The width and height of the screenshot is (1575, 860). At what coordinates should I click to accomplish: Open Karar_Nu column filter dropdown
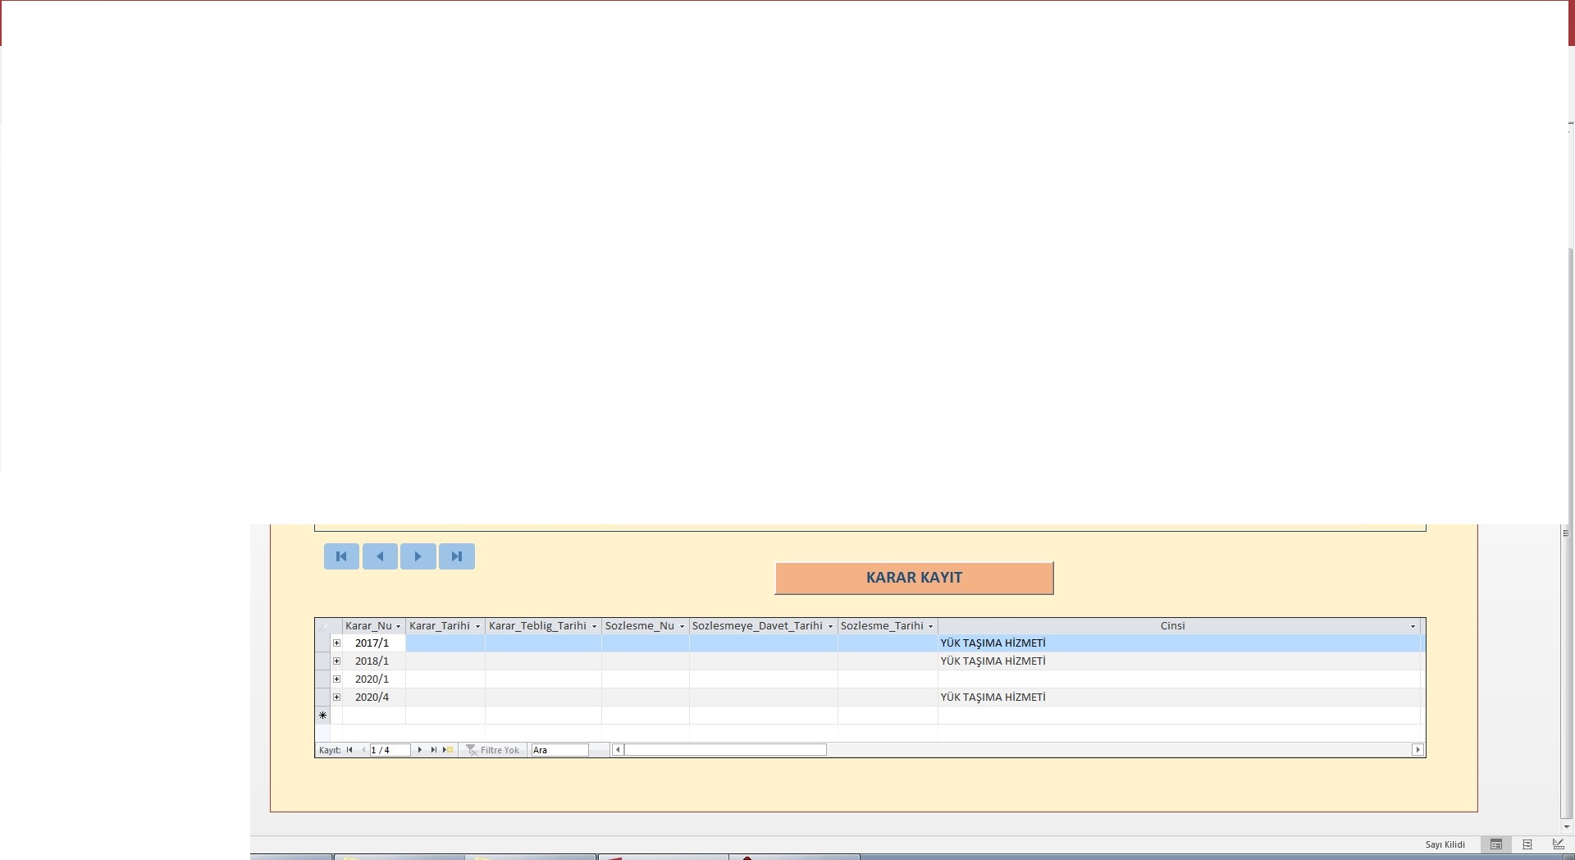tap(399, 626)
